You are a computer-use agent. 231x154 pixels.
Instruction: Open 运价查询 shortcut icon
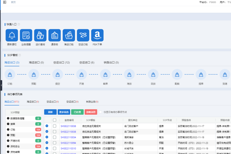(x=40, y=35)
